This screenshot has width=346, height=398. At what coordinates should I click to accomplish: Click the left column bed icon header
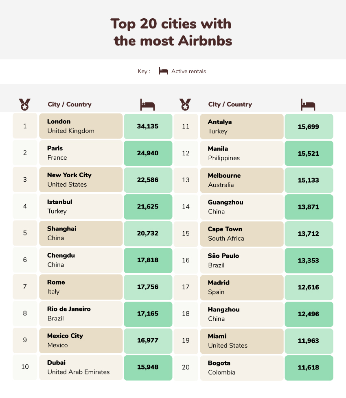pyautogui.click(x=147, y=104)
